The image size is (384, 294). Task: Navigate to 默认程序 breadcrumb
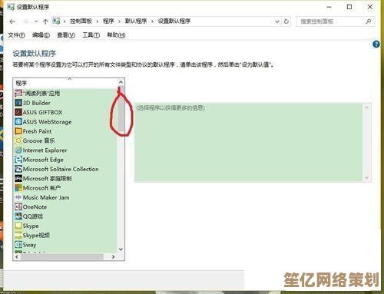pos(136,21)
